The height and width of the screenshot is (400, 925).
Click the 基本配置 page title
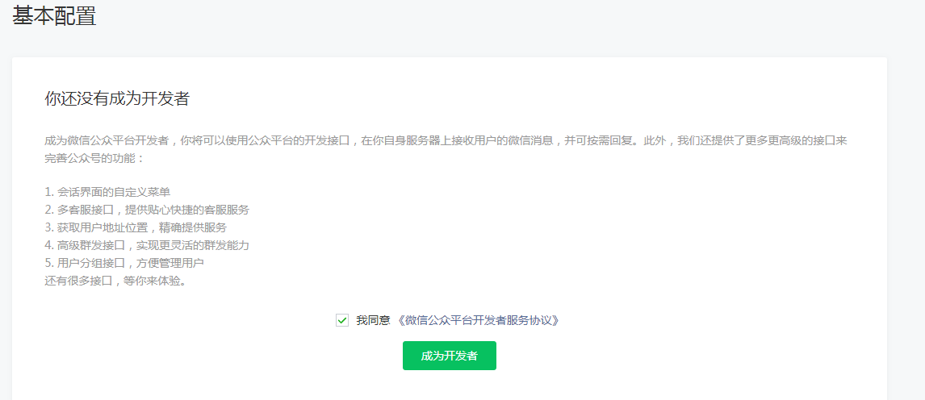54,16
